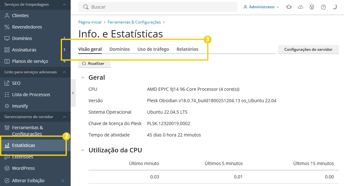Click the Atualizar button

coord(94,63)
